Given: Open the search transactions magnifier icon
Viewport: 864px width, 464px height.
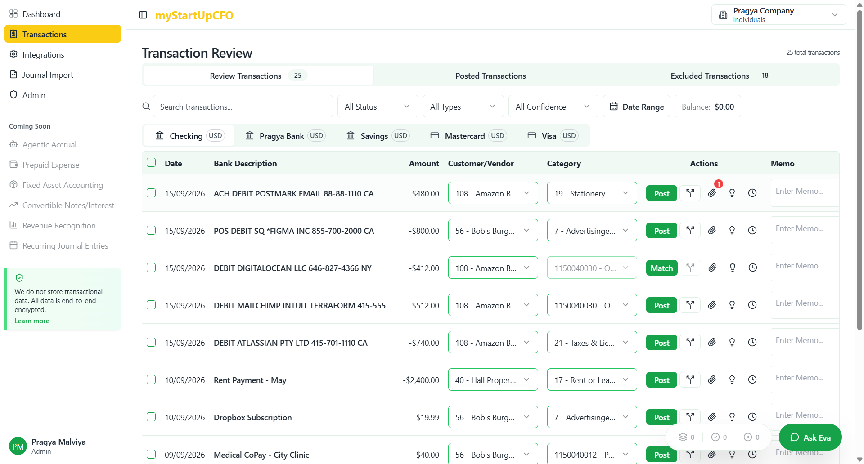Looking at the screenshot, I should (146, 106).
